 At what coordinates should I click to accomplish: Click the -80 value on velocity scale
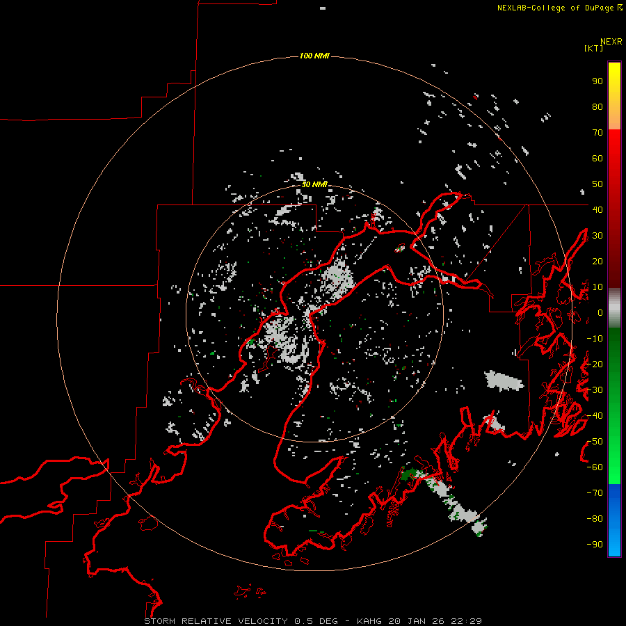click(x=595, y=519)
